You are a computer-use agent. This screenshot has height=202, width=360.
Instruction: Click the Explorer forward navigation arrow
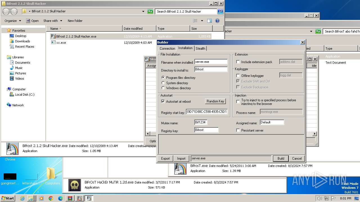tap(14, 12)
